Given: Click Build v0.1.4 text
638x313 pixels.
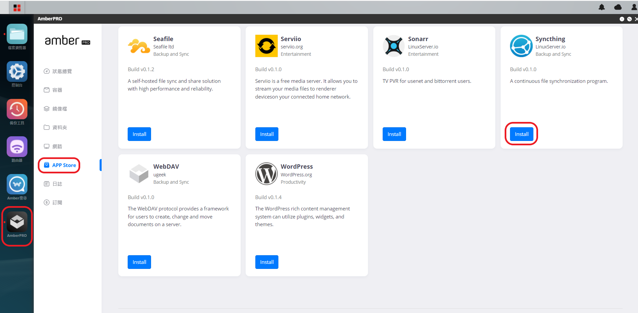Looking at the screenshot, I should tap(268, 197).
